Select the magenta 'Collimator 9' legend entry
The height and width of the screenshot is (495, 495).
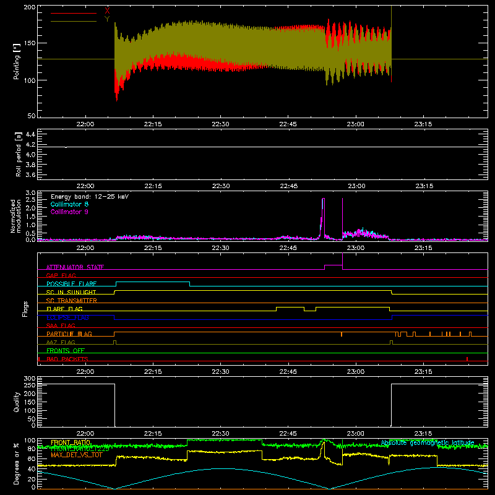[x=69, y=212]
